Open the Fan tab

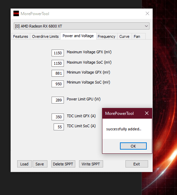point(139,36)
